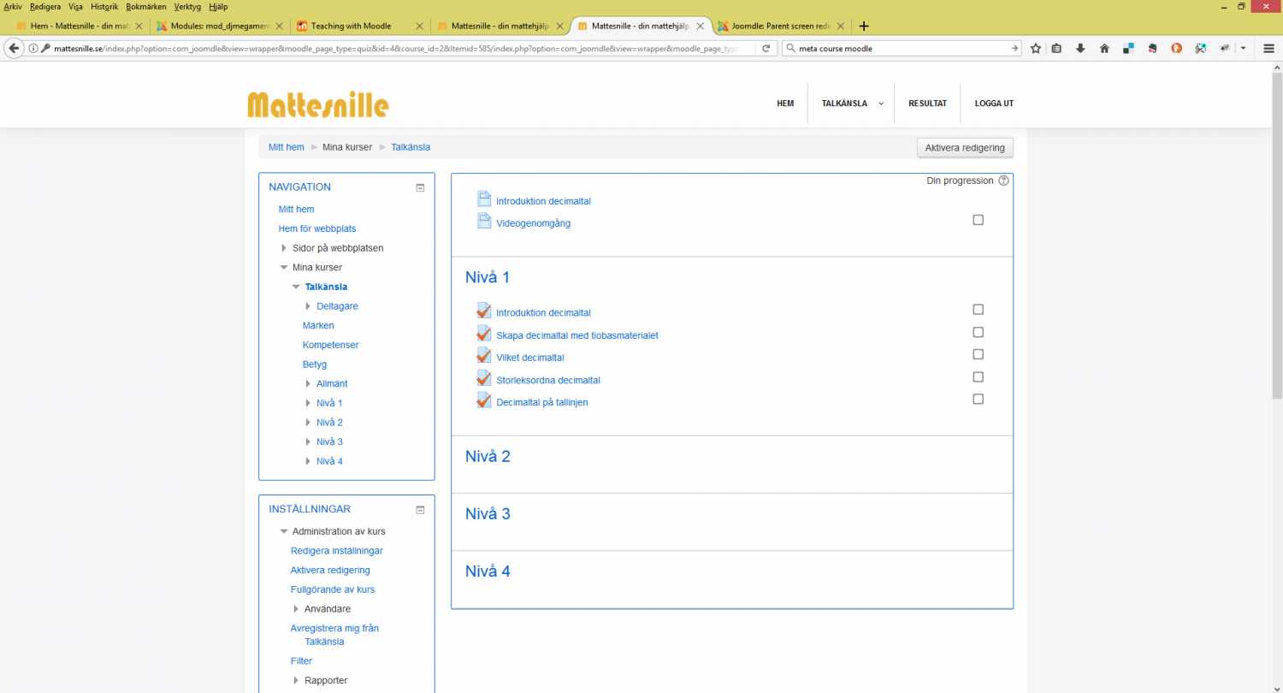
Task: Open the Mitt hem breadcrumb link
Action: 287,147
